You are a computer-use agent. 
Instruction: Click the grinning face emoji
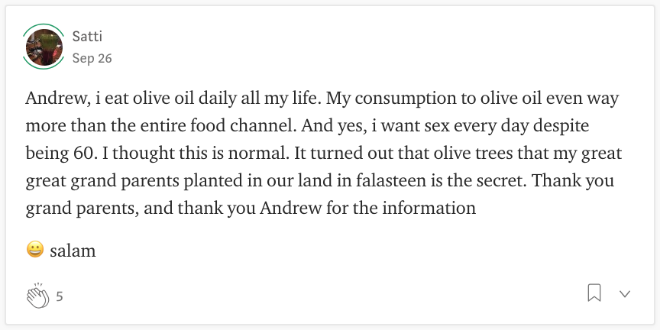(35, 250)
